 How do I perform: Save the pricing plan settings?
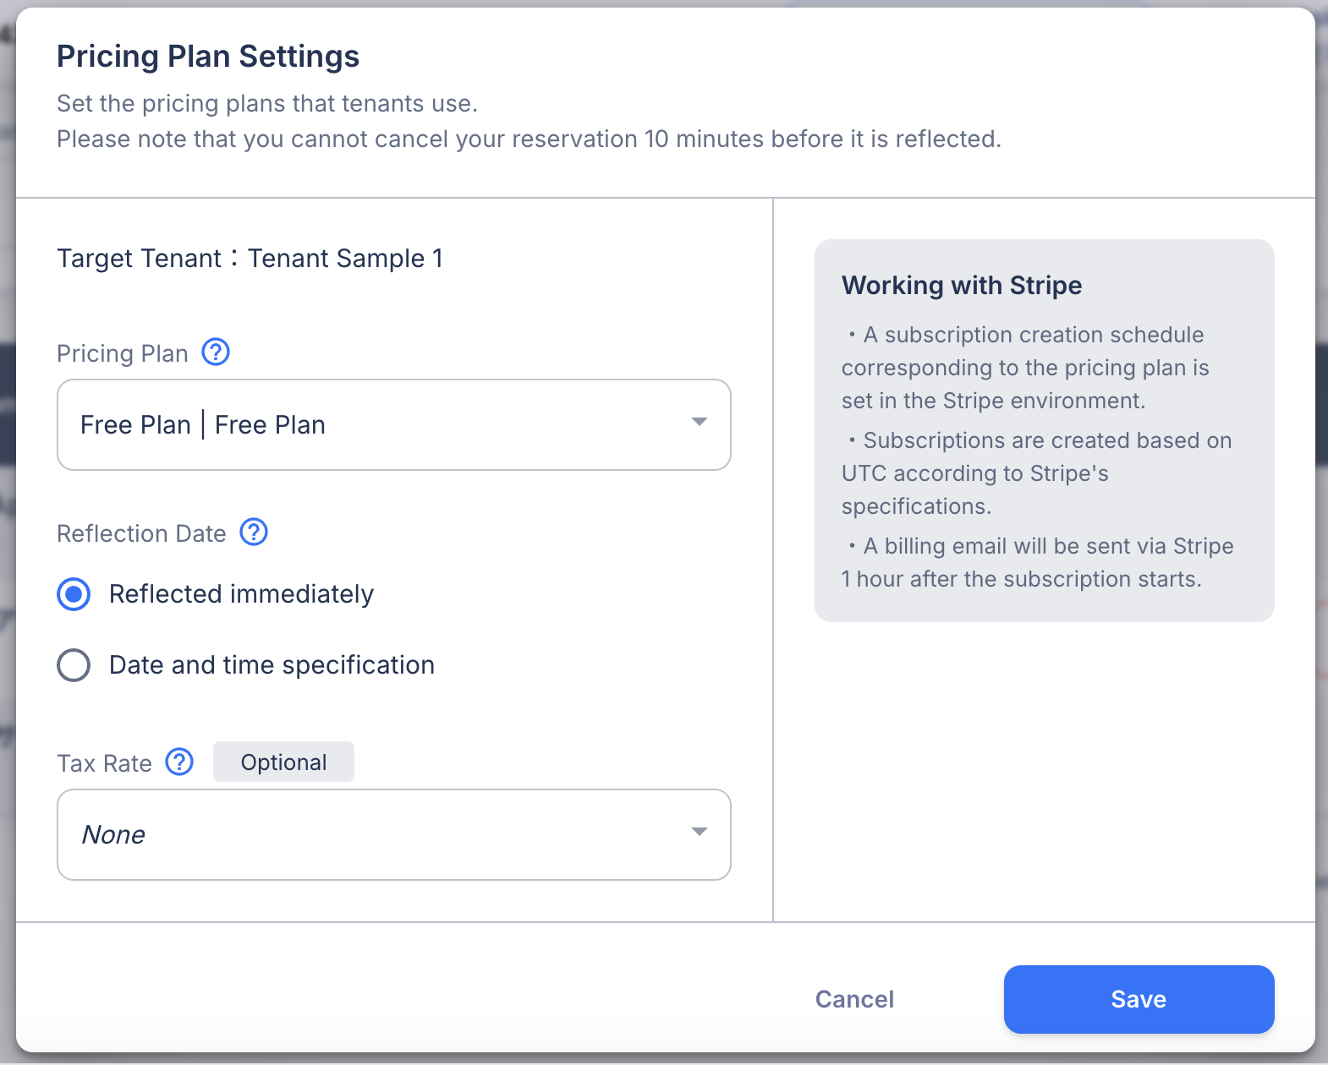click(x=1138, y=999)
